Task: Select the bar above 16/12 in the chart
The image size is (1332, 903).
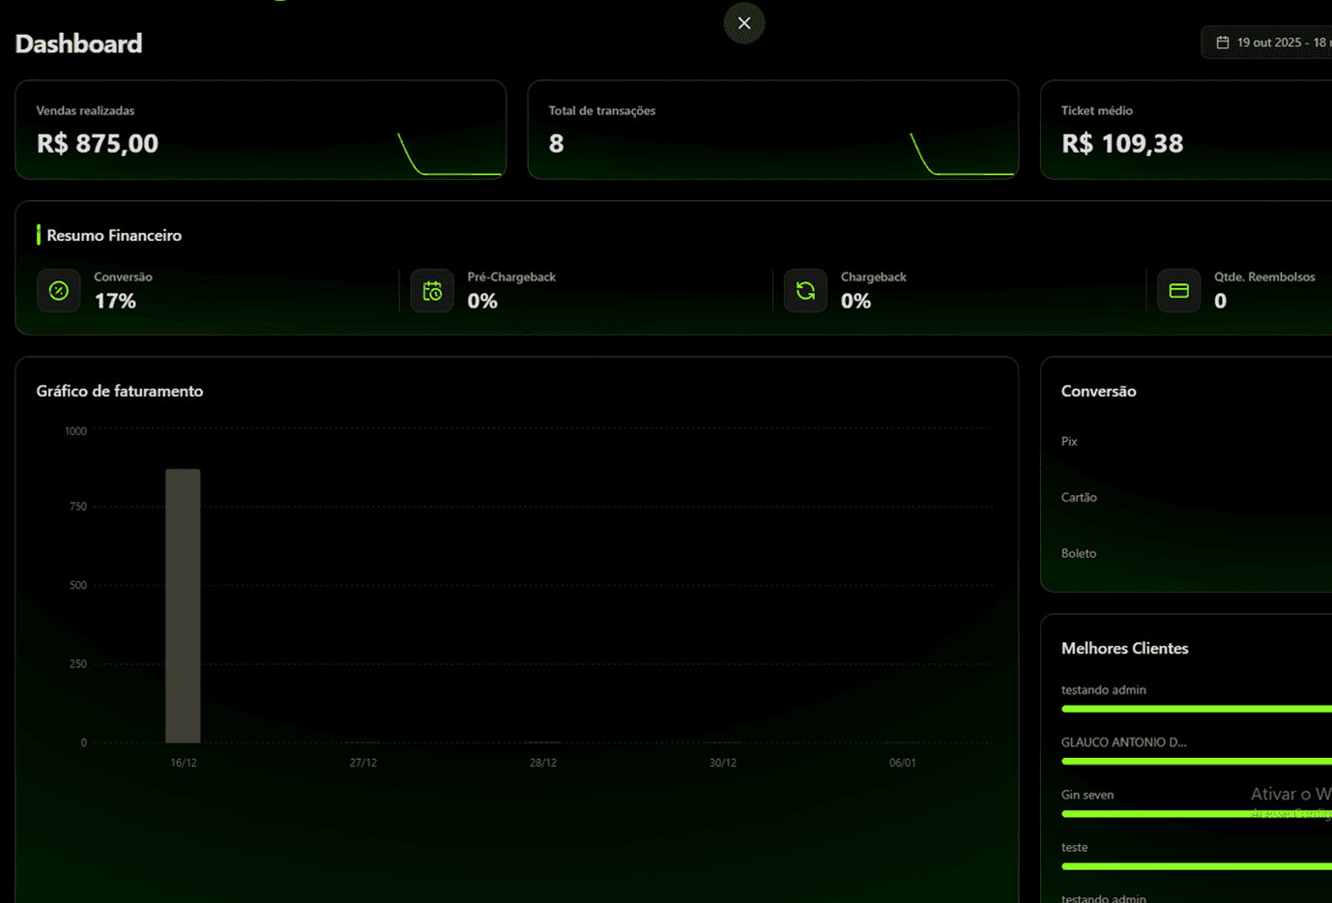Action: coord(183,604)
